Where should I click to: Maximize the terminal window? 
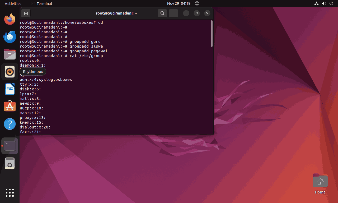click(x=197, y=13)
